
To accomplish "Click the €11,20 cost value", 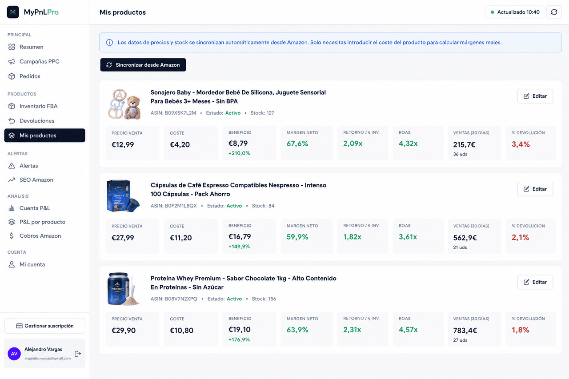I will [181, 238].
